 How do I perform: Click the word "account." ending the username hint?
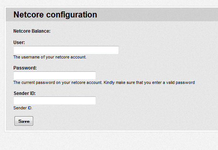pos(79,57)
